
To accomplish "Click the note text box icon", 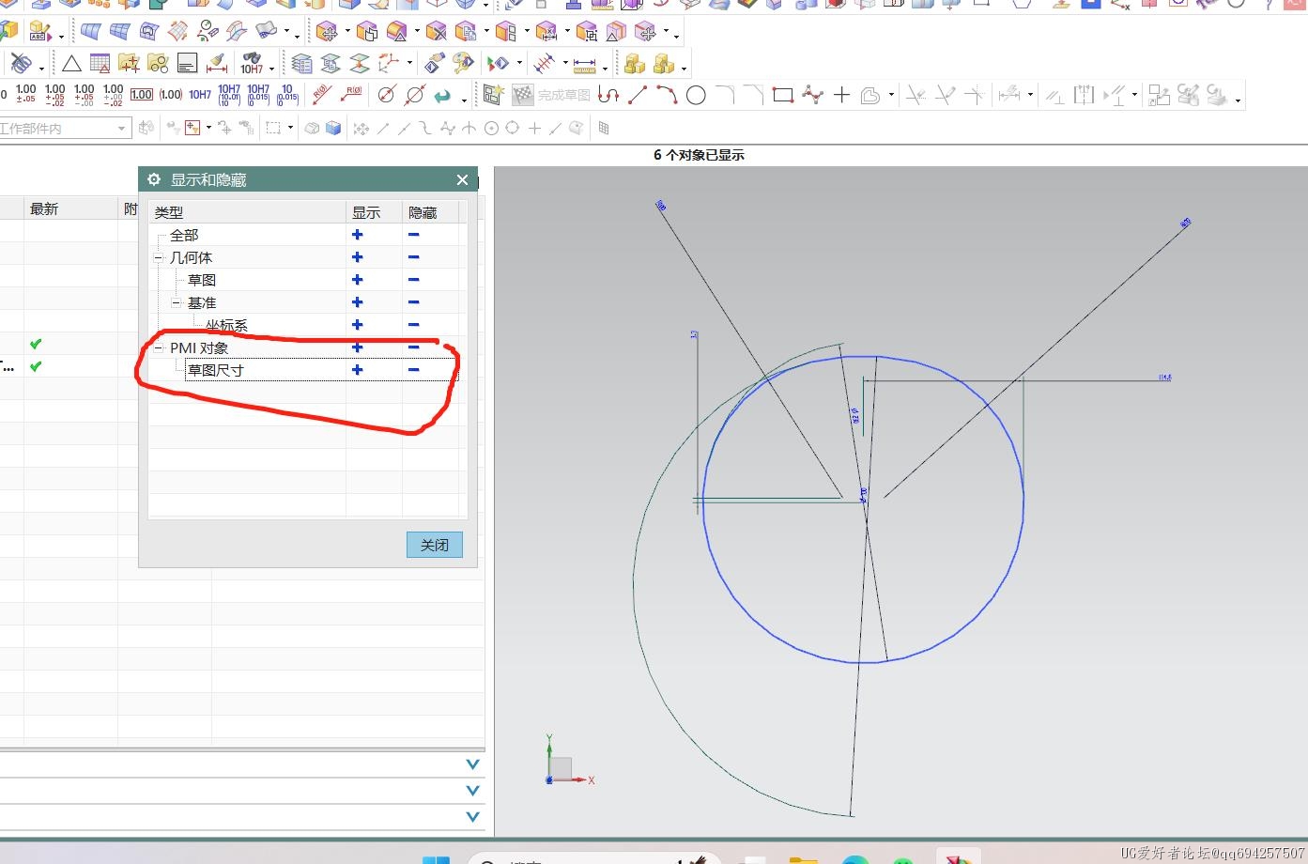I will [x=187, y=64].
